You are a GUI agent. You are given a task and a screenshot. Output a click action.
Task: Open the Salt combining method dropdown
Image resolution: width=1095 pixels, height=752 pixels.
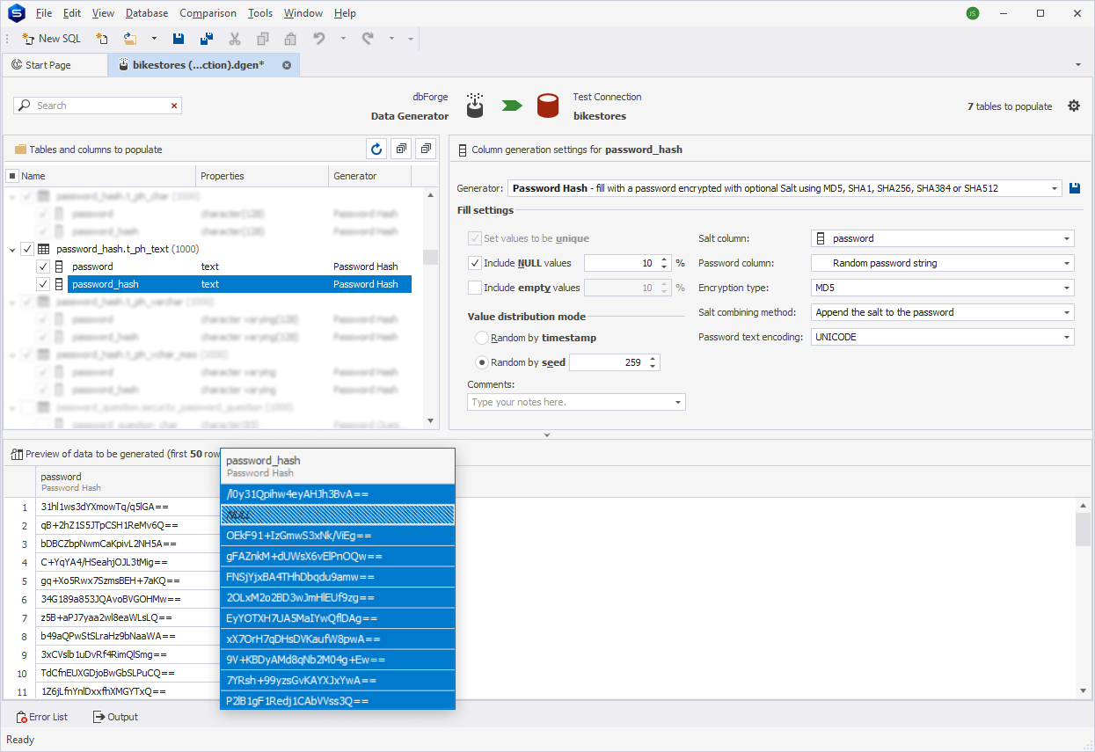click(x=1067, y=312)
